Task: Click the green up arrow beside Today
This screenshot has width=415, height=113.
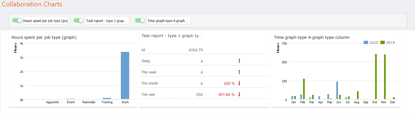Action: 239,61
